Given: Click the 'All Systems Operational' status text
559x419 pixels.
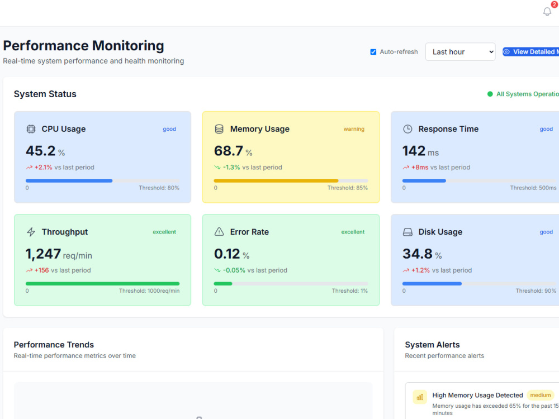Looking at the screenshot, I should pos(528,94).
